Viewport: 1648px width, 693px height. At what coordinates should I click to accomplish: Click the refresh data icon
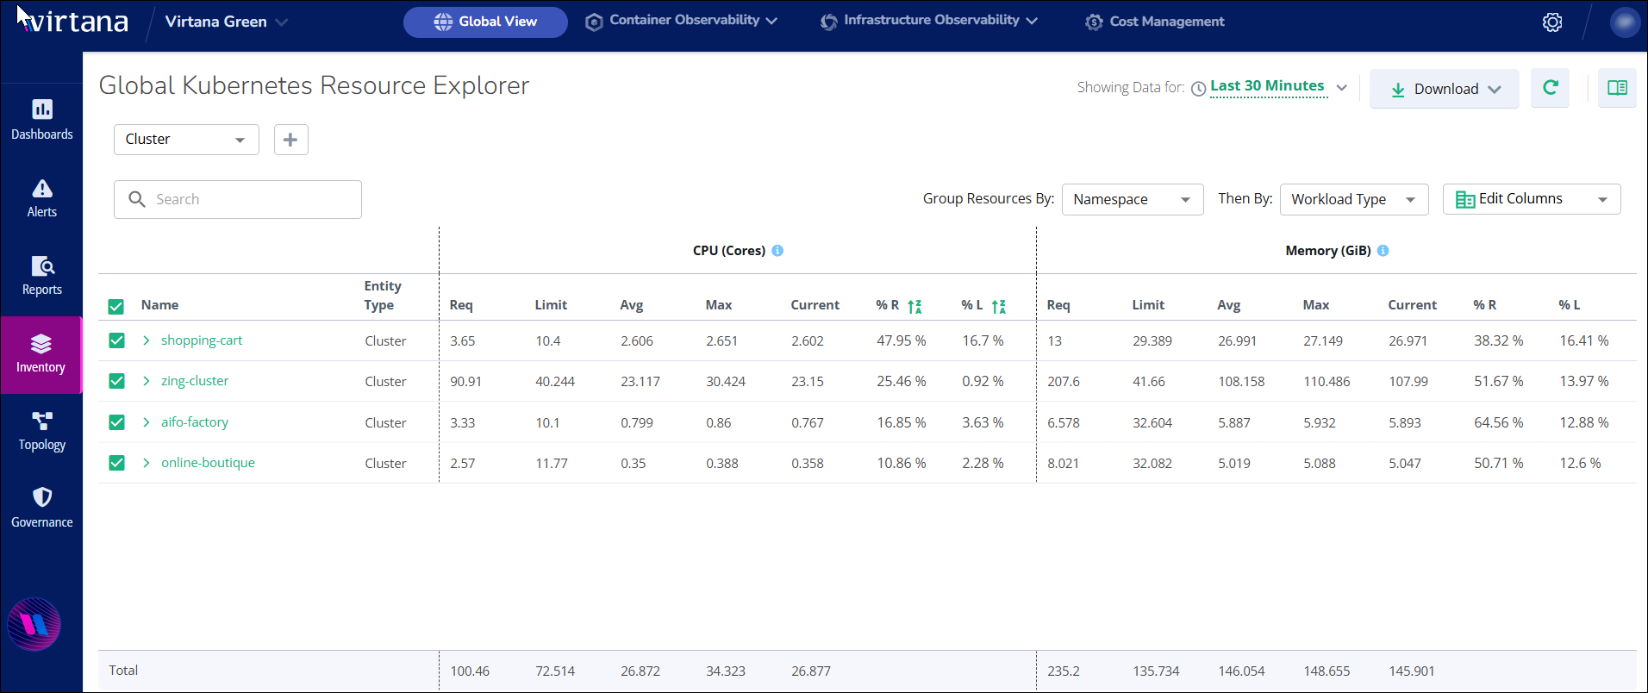coord(1550,88)
